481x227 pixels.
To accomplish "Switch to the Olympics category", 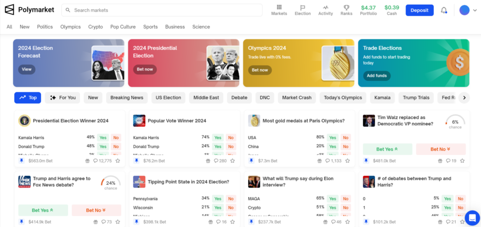I will [70, 27].
